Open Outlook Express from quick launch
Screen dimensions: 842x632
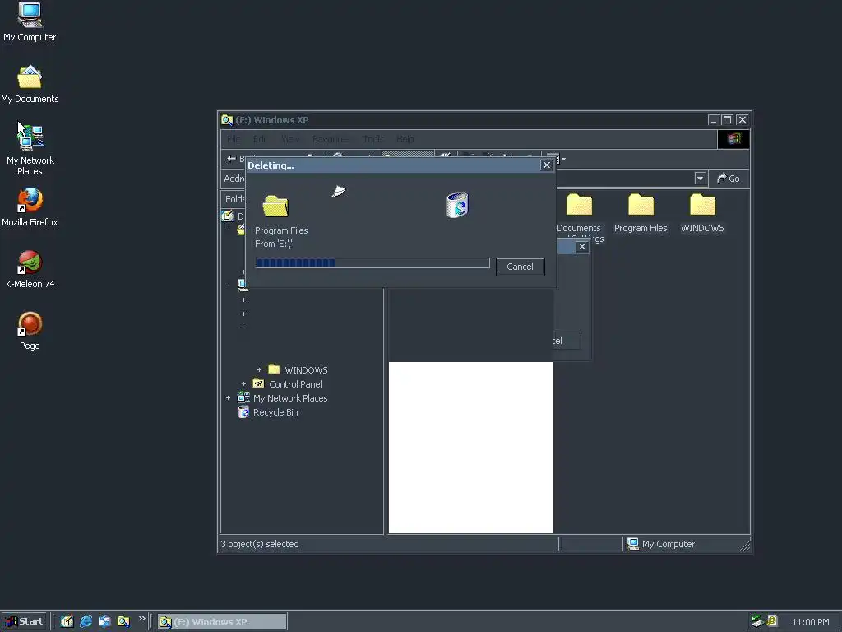pos(104,621)
